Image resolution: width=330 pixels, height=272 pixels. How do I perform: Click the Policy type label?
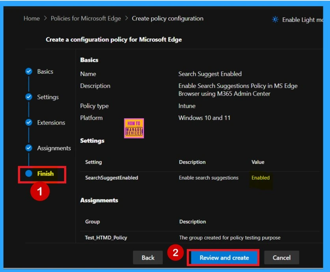(x=94, y=106)
